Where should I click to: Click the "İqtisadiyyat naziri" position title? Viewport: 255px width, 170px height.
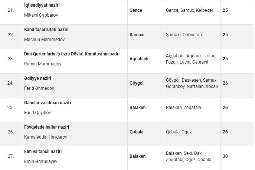click(x=42, y=5)
